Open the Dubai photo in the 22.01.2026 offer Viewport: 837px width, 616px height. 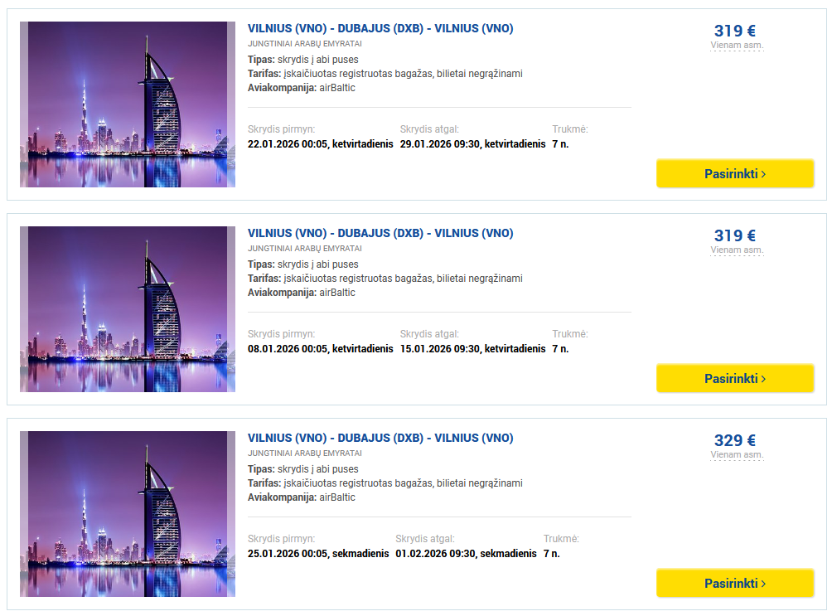[x=128, y=104]
